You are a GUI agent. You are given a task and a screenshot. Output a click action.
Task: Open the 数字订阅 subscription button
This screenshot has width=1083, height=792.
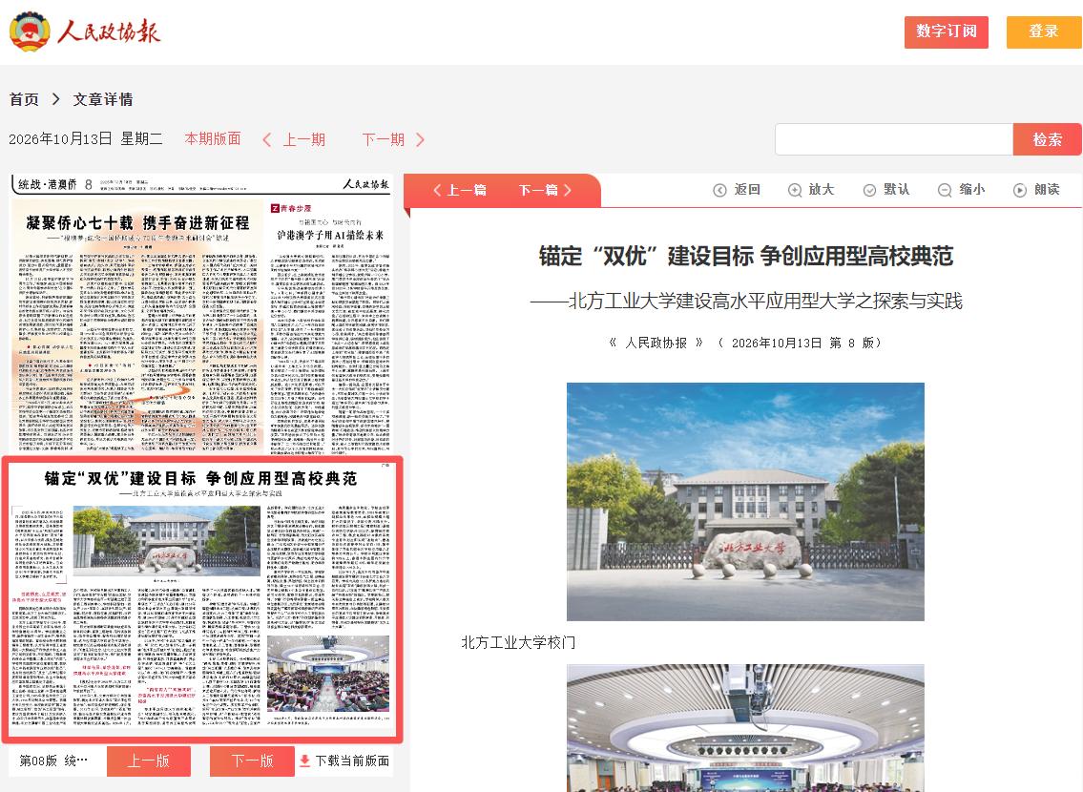click(947, 31)
